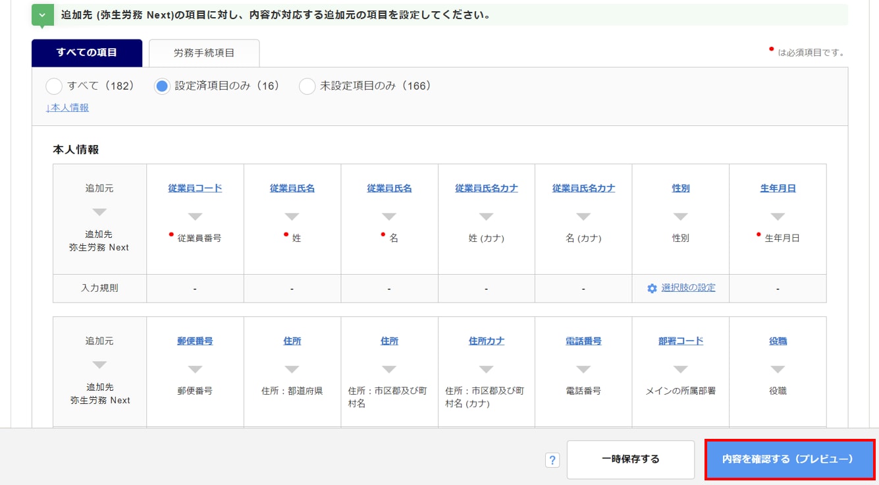The width and height of the screenshot is (879, 485).
Task: Open the 電話番号 source link
Action: 583,341
